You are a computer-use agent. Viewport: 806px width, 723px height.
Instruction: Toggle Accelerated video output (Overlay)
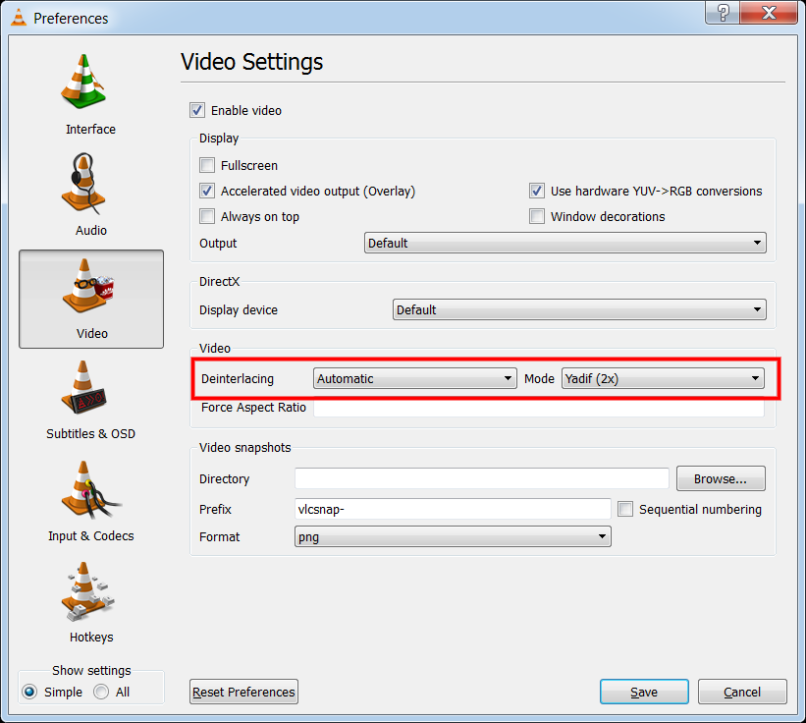point(207,191)
